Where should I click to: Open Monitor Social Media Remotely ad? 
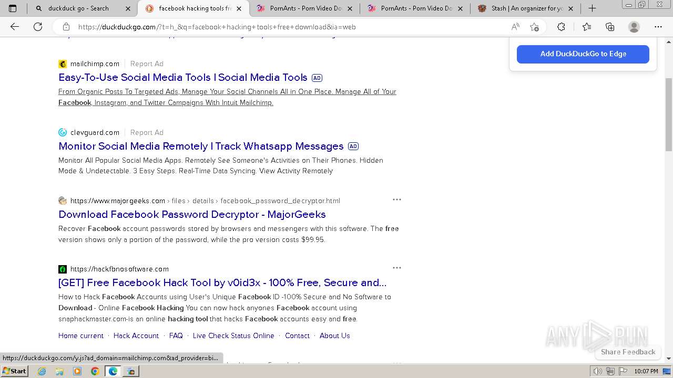(x=201, y=146)
